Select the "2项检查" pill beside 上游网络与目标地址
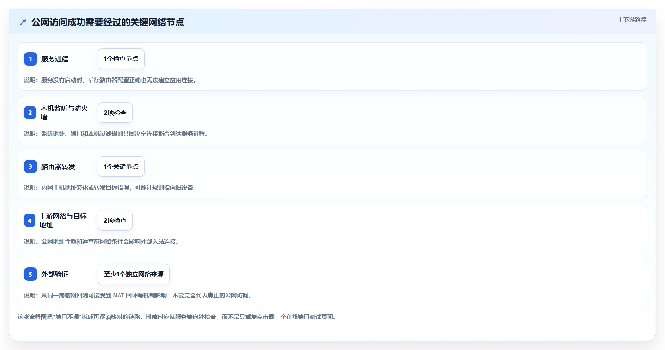665x350 pixels. 115,220
